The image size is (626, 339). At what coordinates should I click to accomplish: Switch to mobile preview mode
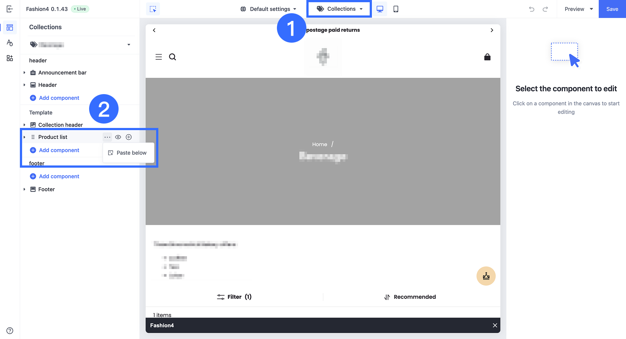click(x=396, y=9)
